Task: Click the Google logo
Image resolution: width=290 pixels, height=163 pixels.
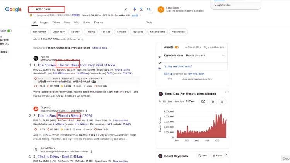Action: click(13, 9)
